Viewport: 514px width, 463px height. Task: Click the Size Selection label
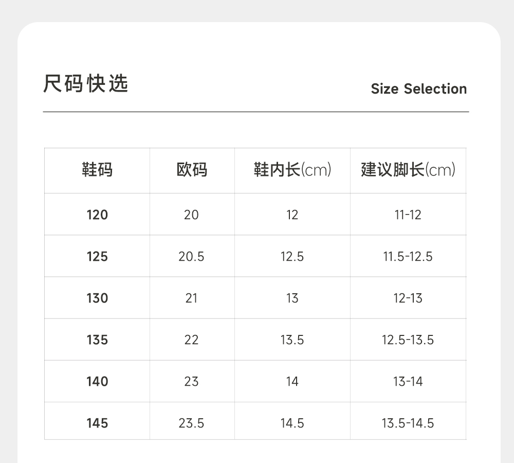pyautogui.click(x=418, y=89)
